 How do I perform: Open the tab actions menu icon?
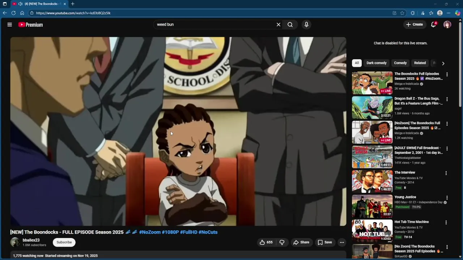pos(5,4)
